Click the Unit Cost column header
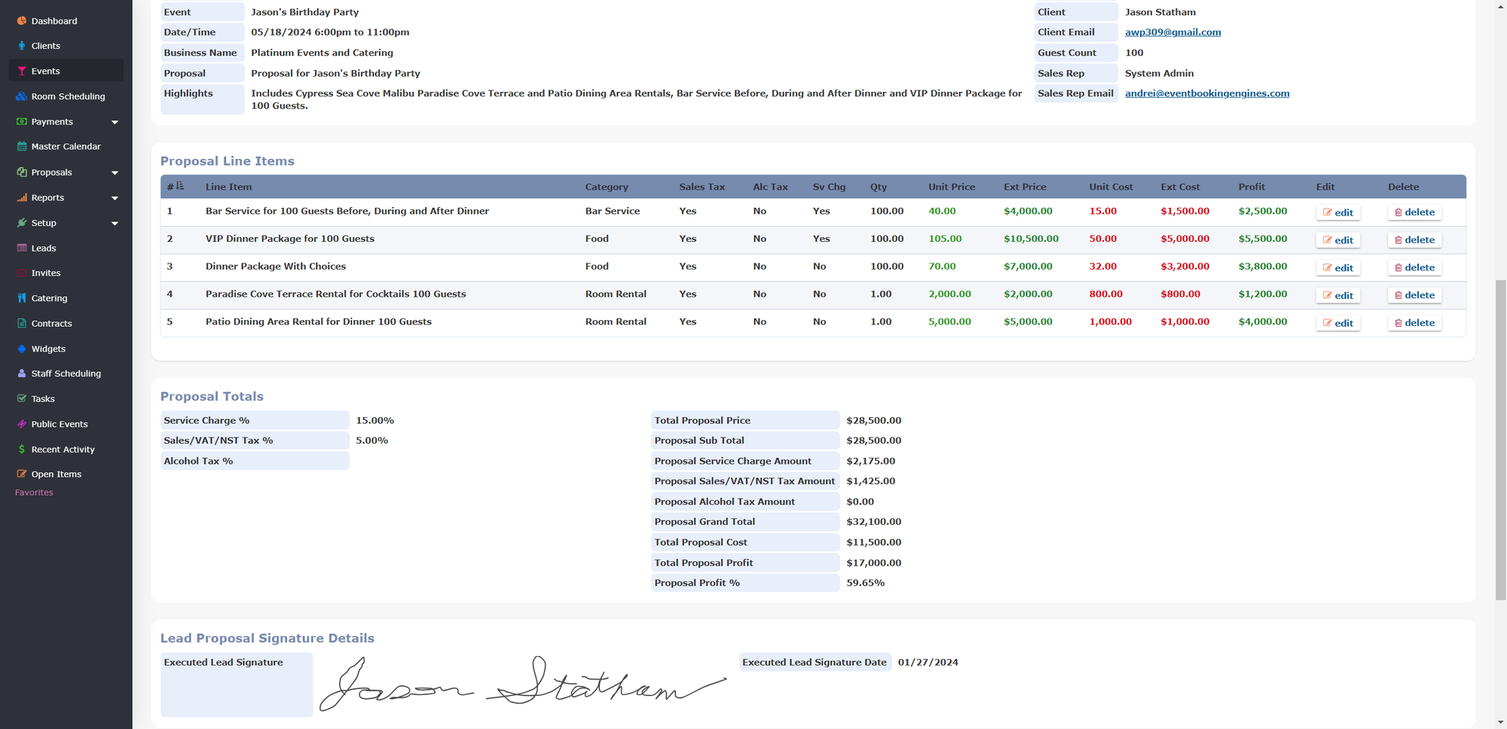This screenshot has width=1507, height=729. [1111, 187]
